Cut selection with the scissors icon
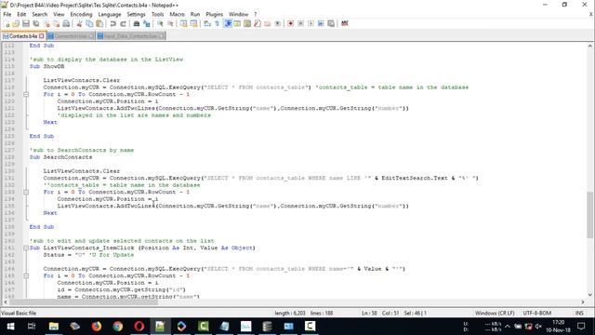Screen dimensions: 595x335 (79, 23)
